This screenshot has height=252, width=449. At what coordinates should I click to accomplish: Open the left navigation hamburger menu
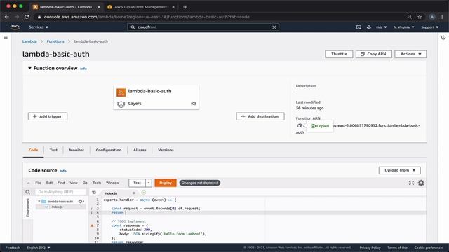tap(6, 37)
